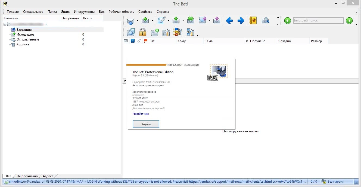Sort messages by Создано column
The width and height of the screenshot is (361, 187).
coord(293,41)
